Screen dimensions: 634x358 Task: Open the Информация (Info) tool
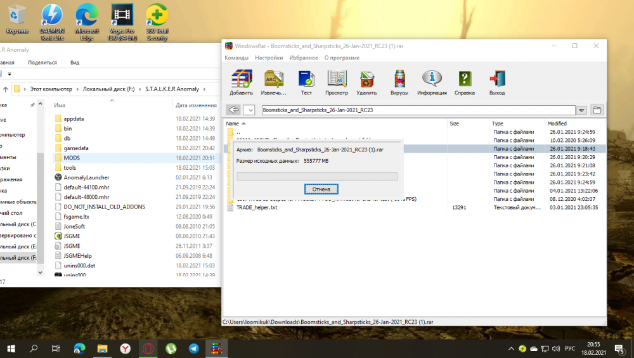432,82
